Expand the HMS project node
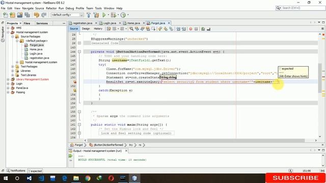The height and width of the screenshot is (183, 326). [x=8, y=28]
